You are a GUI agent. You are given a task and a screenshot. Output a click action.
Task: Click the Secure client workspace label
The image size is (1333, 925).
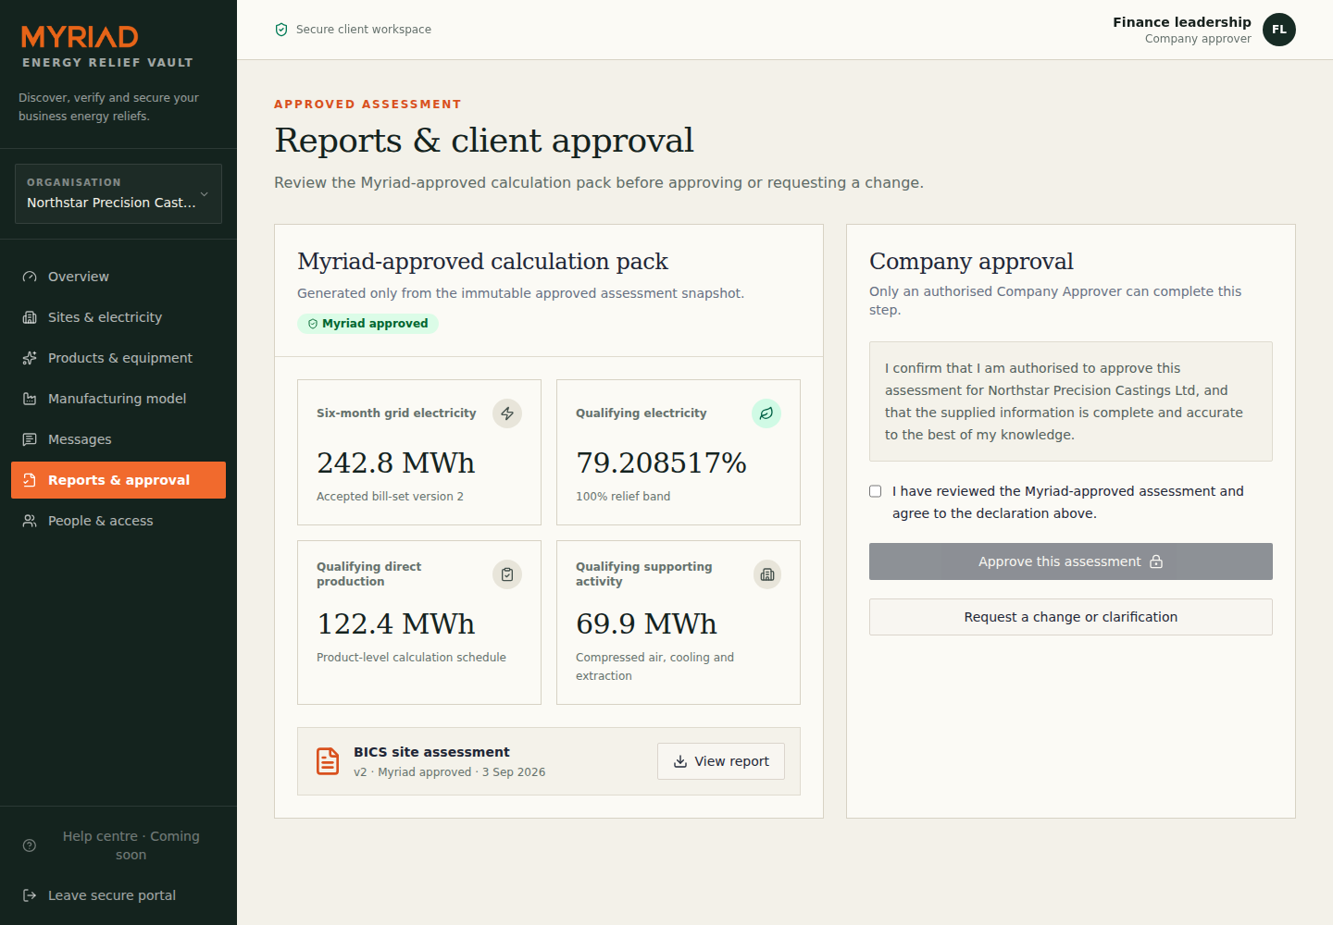(364, 30)
